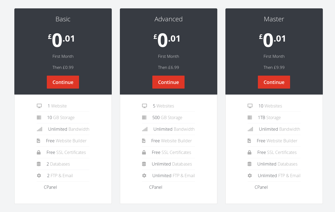Click monitor icon beside 1 Website

pyautogui.click(x=39, y=106)
